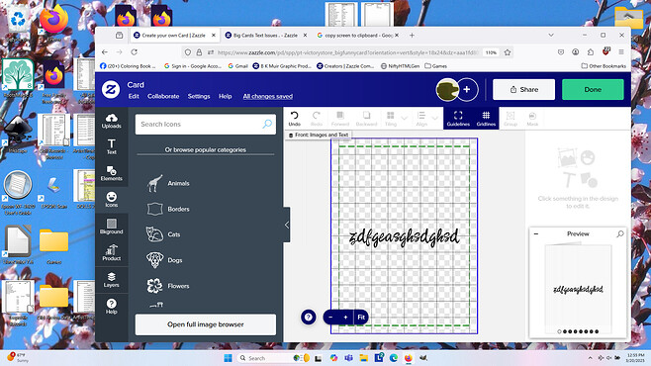The width and height of the screenshot is (651, 366).
Task: Add a collaborator with the plus button
Action: pyautogui.click(x=467, y=89)
